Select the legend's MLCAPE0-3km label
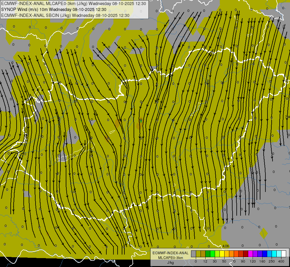290x267 pixels. (x=171, y=258)
